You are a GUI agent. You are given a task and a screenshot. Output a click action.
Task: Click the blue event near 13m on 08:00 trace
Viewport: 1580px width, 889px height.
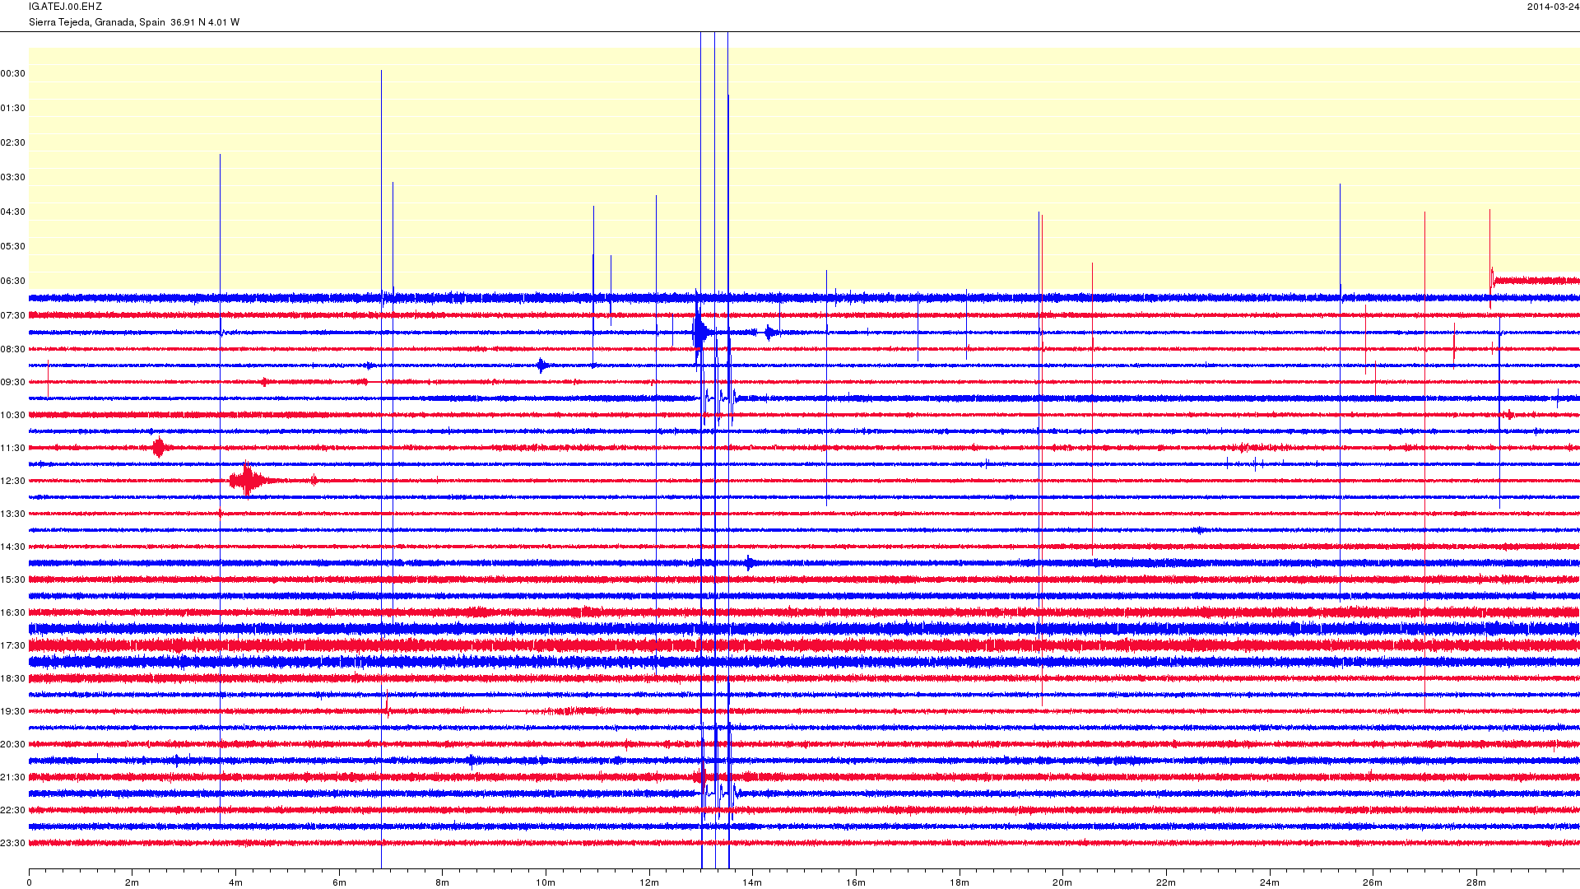coord(699,333)
